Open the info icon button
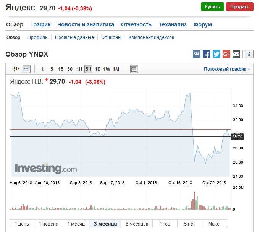 pyautogui.click(x=249, y=54)
